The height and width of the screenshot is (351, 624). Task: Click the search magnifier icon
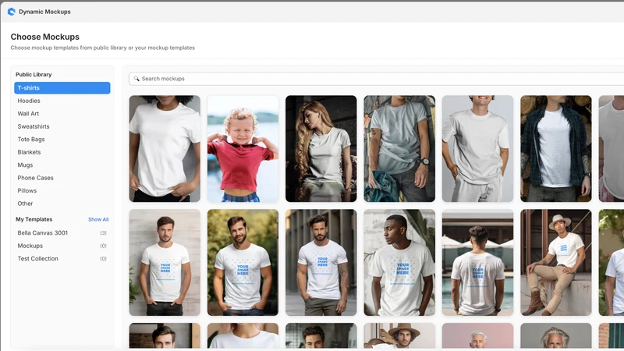coord(136,79)
